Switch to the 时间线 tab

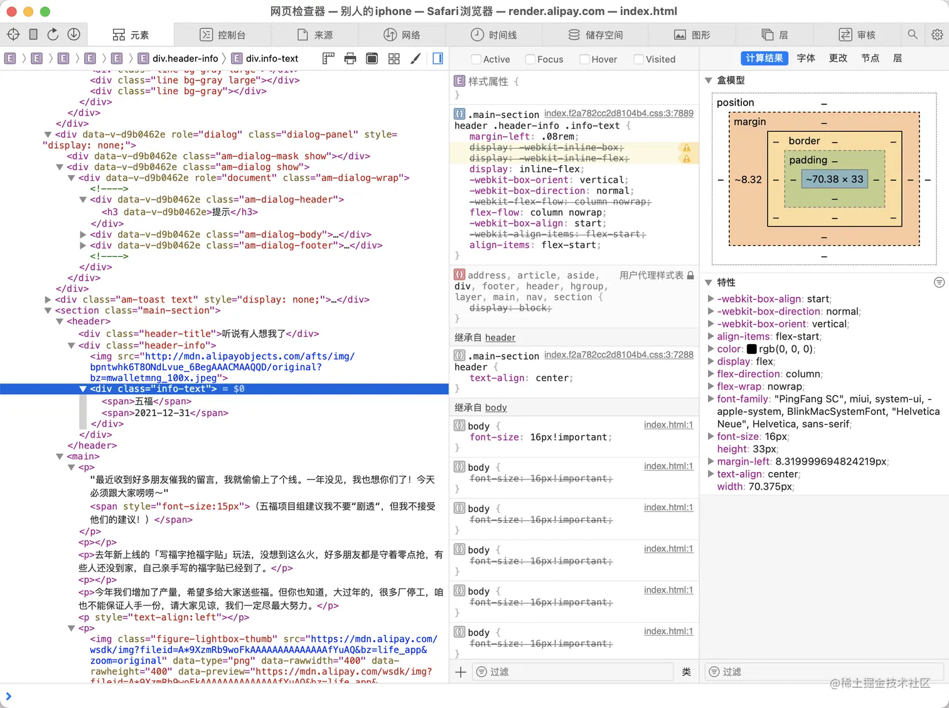[494, 35]
